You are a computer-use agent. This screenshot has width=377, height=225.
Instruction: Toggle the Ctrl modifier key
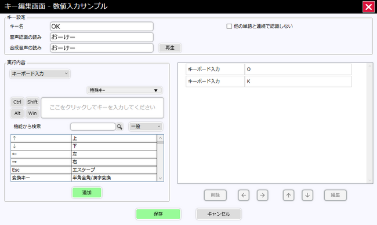(x=17, y=102)
